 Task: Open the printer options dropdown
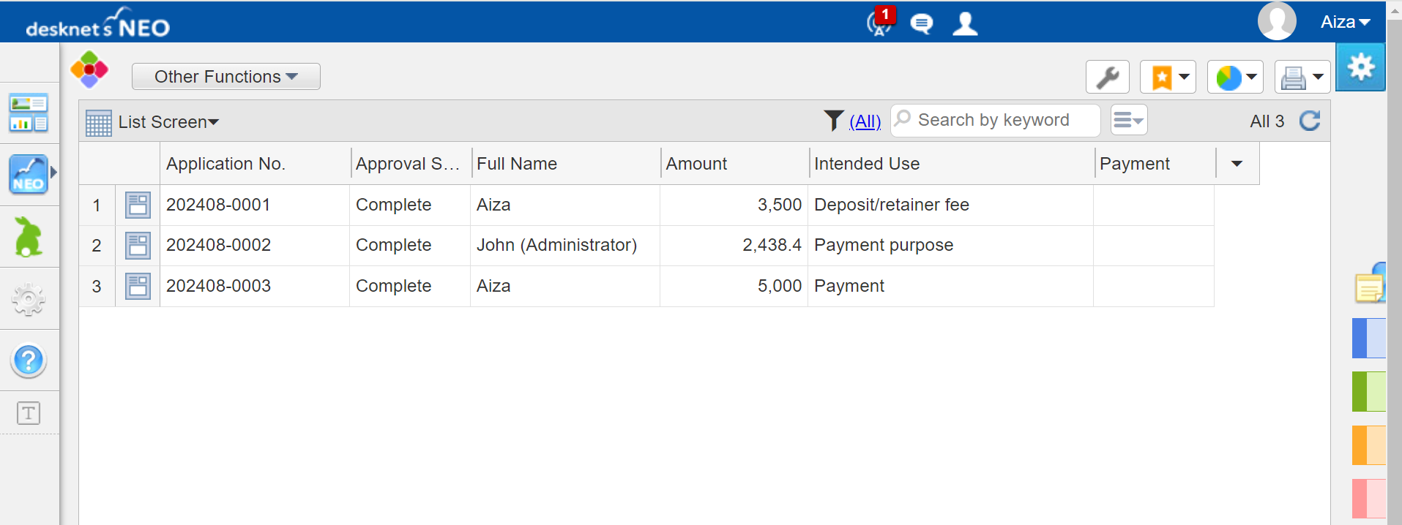tap(1302, 77)
